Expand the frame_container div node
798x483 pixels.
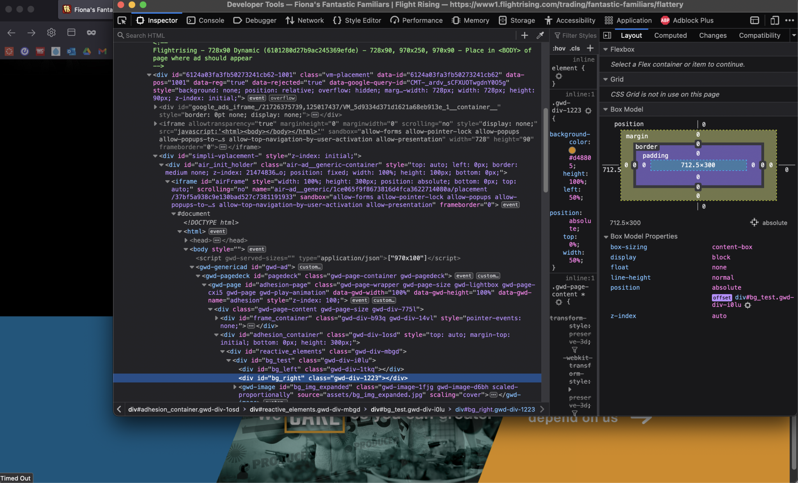216,318
